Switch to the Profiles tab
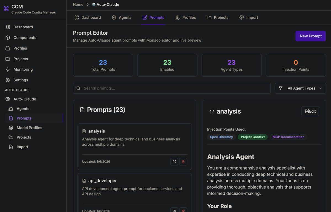This screenshot has width=331, height=212. point(186,17)
